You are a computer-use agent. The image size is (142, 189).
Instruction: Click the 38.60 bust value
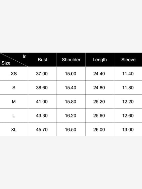coord(42,88)
